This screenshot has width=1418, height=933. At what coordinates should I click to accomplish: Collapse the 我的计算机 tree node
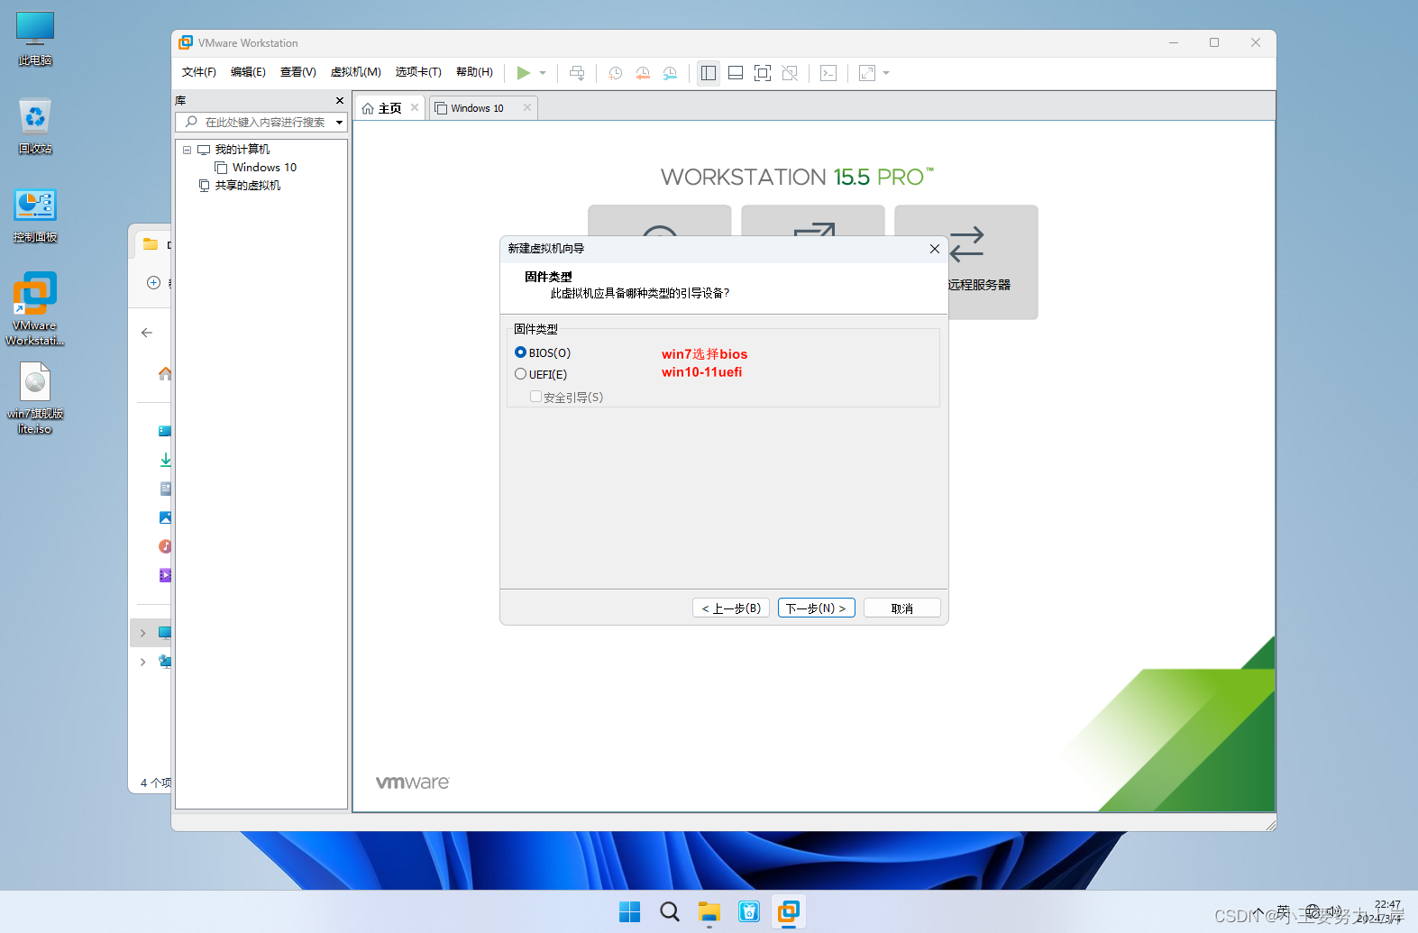187,150
